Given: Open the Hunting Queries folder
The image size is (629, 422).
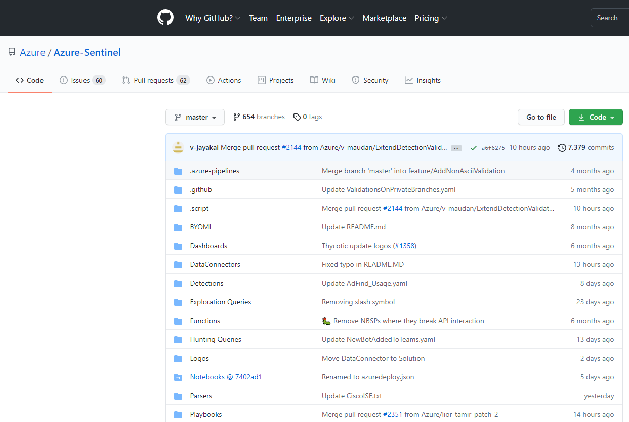Looking at the screenshot, I should [x=216, y=340].
